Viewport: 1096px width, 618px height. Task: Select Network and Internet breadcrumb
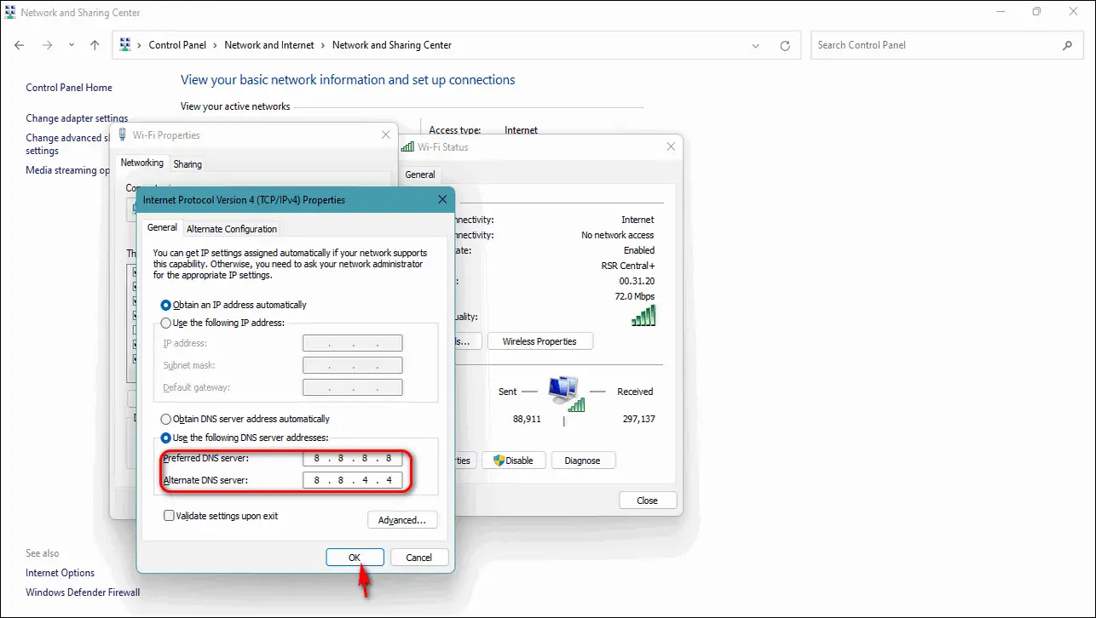(269, 45)
